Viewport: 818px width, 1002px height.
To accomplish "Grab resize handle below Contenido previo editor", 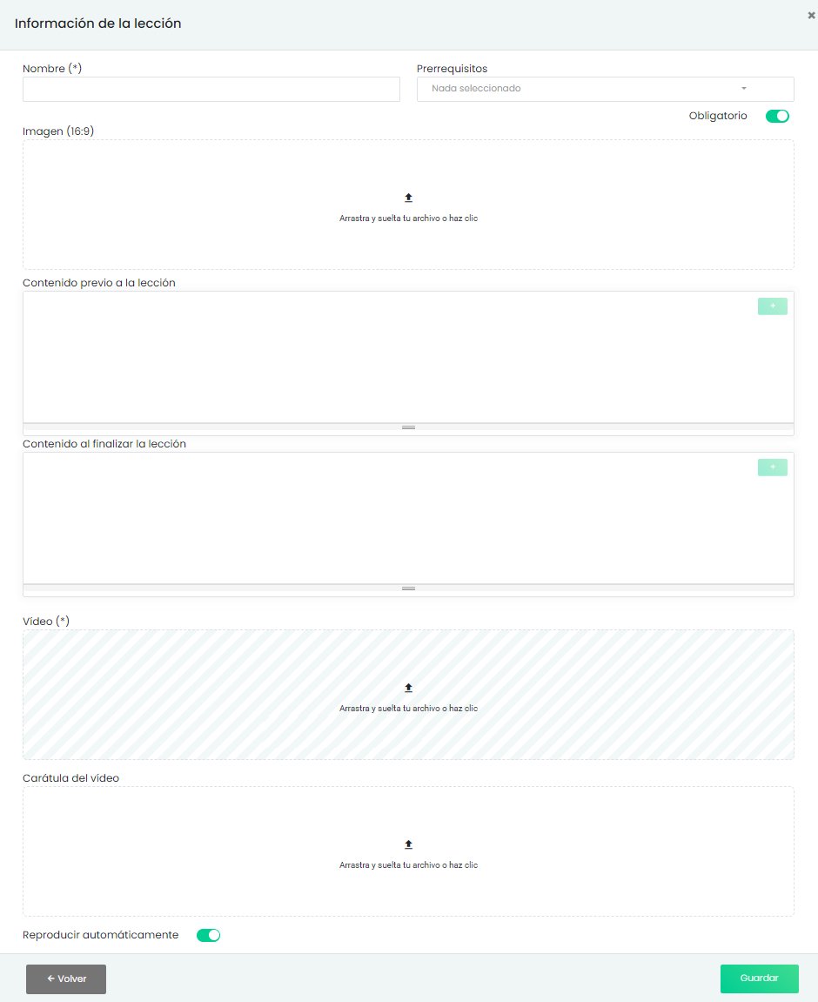I will pos(408,427).
